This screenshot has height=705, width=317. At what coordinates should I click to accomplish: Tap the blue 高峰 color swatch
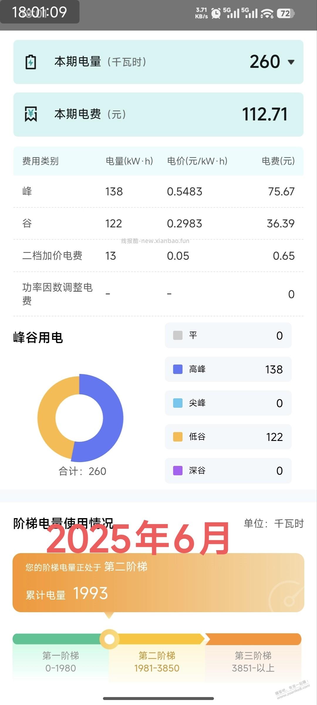(x=178, y=369)
